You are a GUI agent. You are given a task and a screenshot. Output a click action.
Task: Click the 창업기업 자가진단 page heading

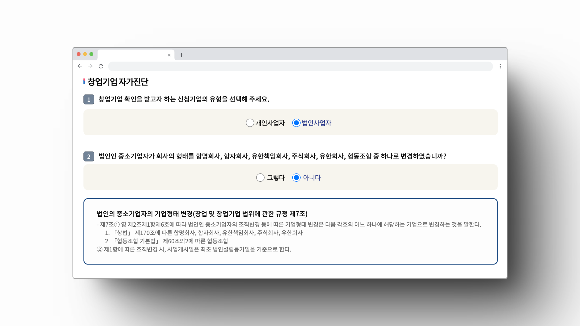[118, 81]
